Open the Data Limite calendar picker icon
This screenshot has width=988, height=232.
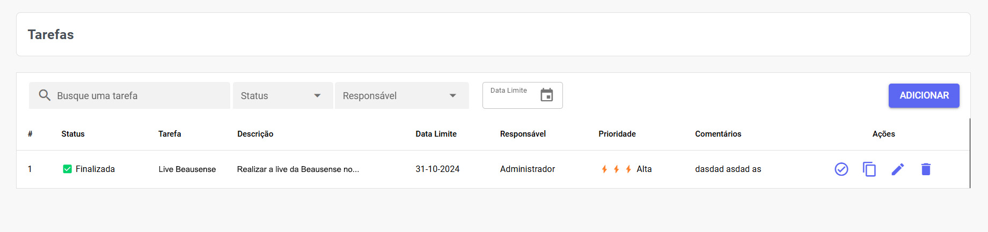pos(547,95)
